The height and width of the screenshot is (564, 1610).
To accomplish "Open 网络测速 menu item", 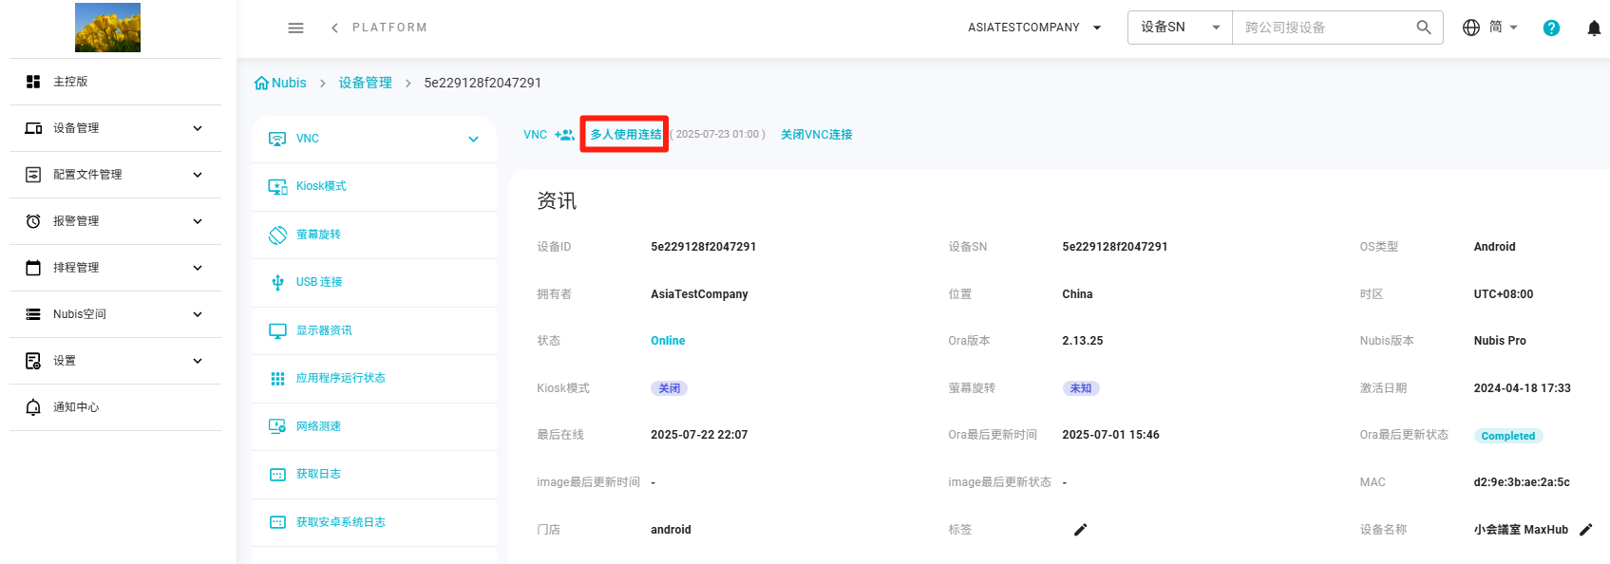I will [374, 426].
